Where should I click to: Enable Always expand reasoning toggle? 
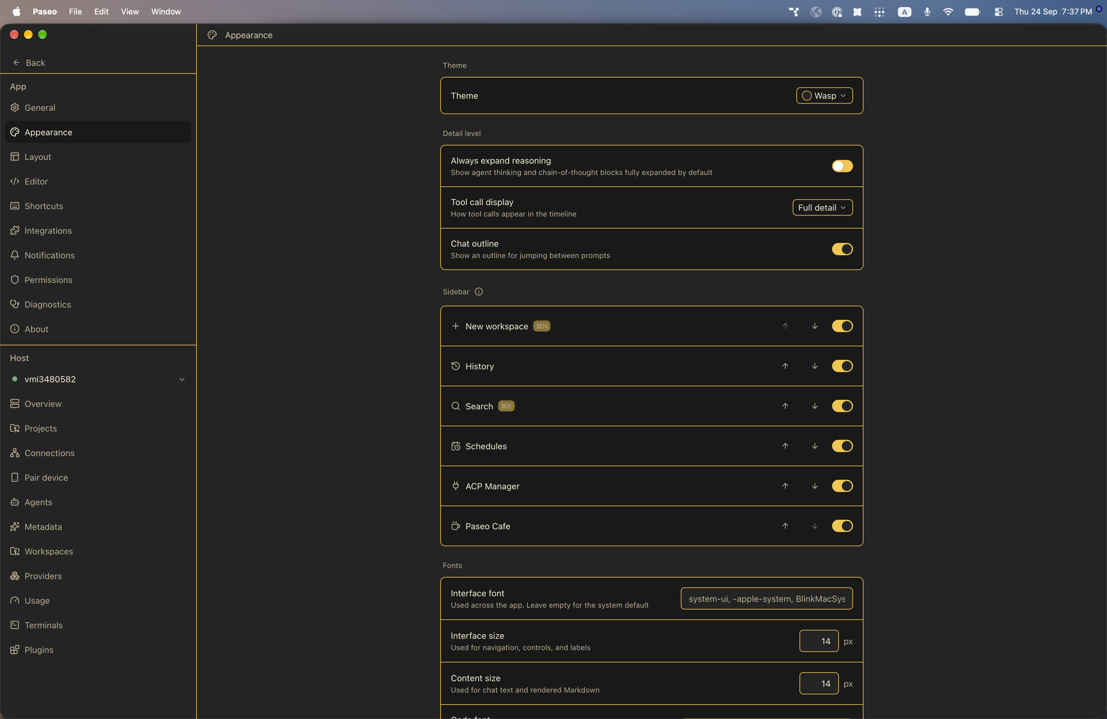(x=842, y=166)
